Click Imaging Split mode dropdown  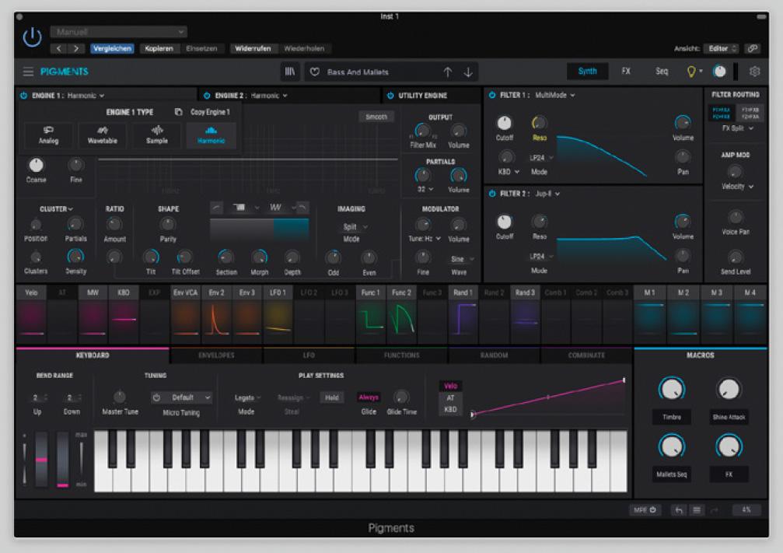(x=355, y=227)
